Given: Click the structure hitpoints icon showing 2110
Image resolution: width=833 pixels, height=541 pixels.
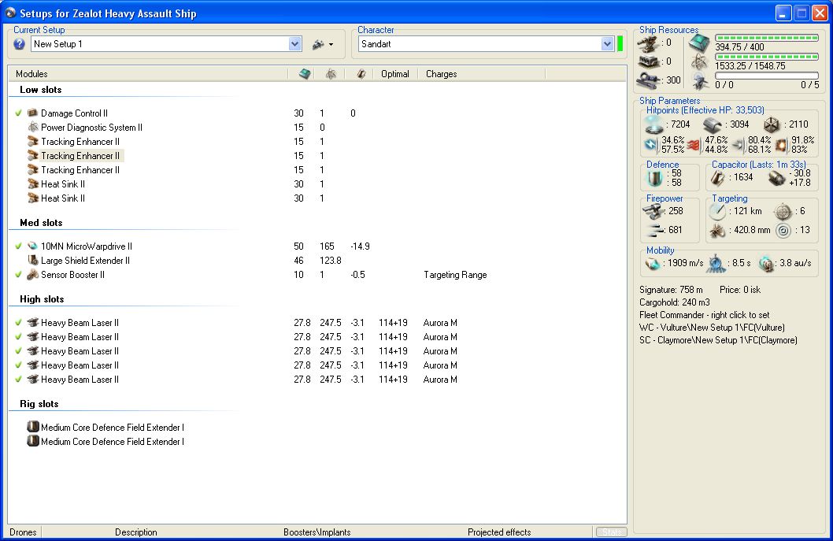Looking at the screenshot, I should pyautogui.click(x=772, y=125).
